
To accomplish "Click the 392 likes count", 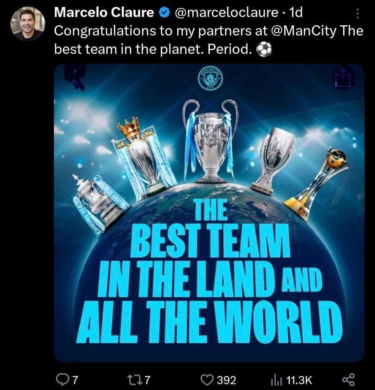I will point(226,380).
